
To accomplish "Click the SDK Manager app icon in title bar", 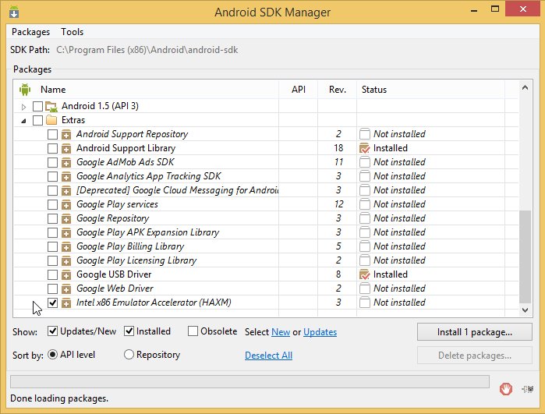I will [14, 12].
